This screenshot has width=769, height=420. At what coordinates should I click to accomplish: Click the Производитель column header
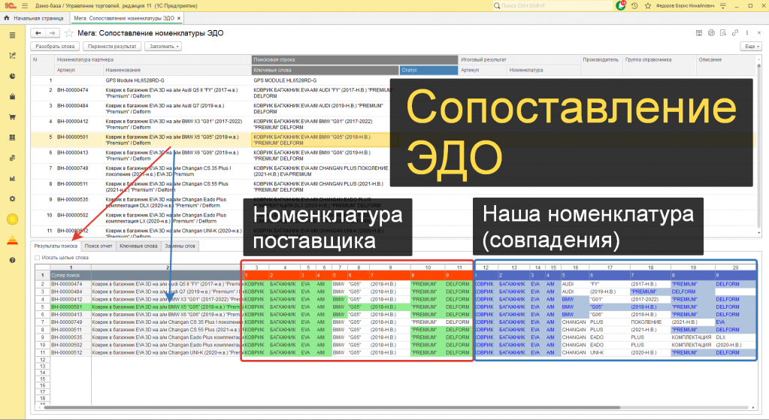(x=601, y=60)
